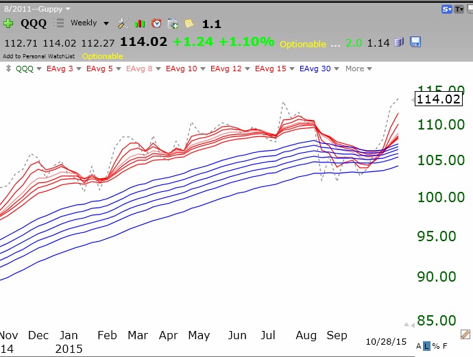The height and width of the screenshot is (357, 473).
Task: Click the green plus add-symbol icon
Action: [8, 23]
